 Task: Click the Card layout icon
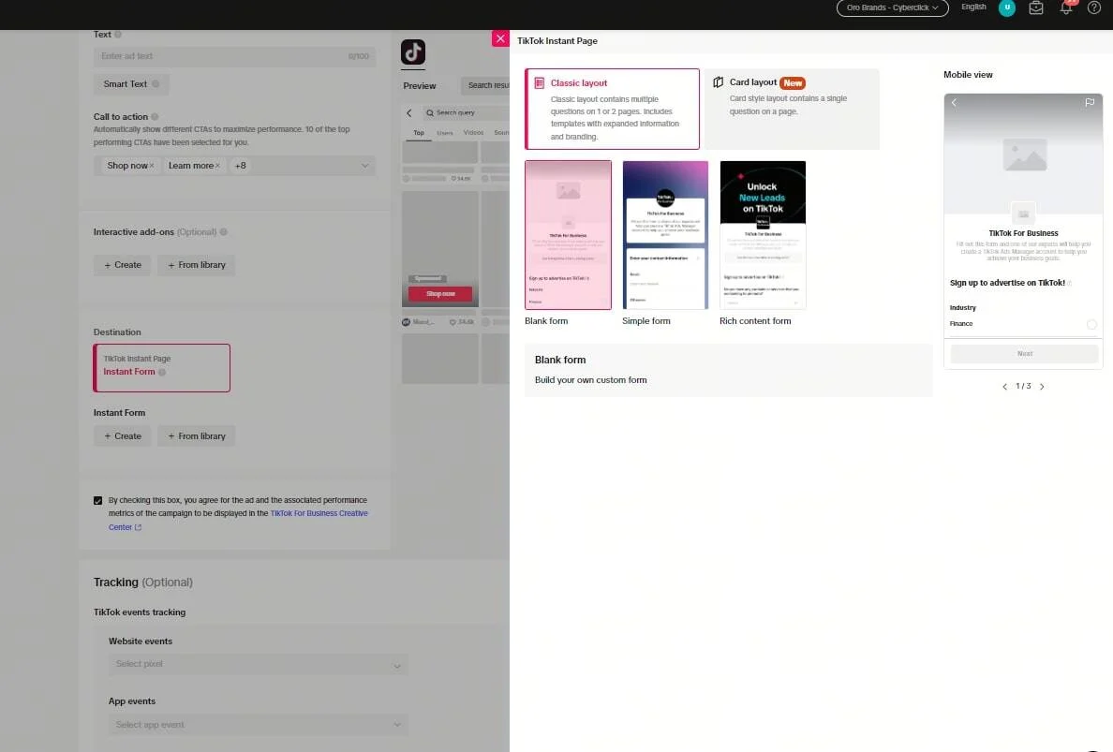pyautogui.click(x=719, y=82)
